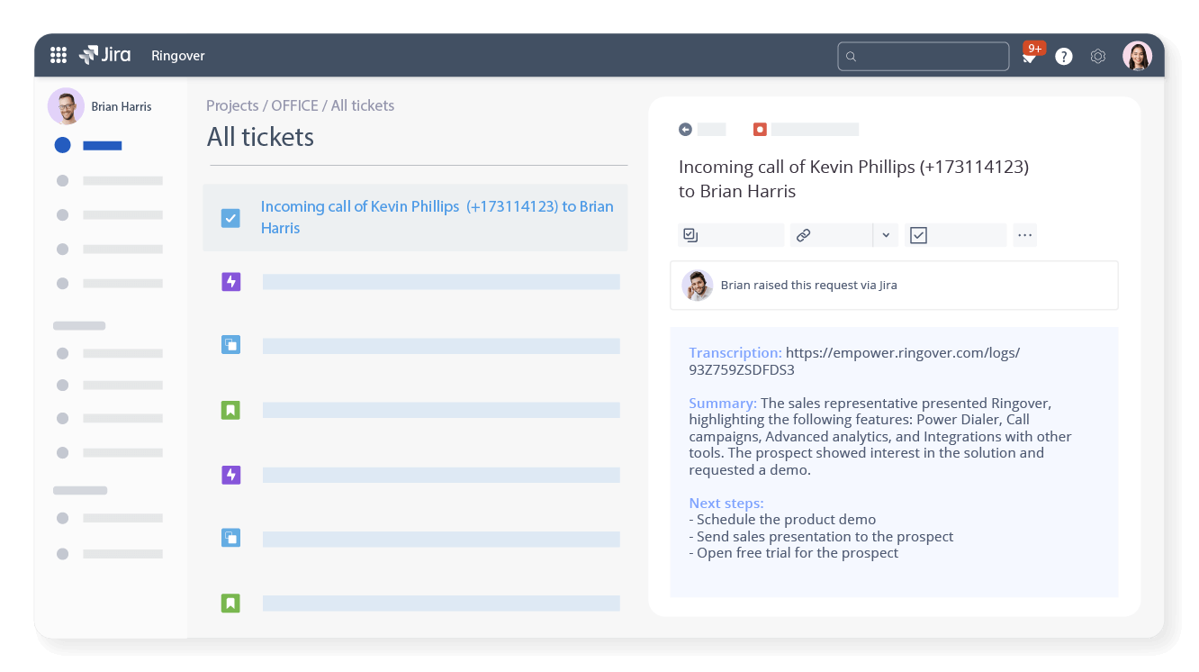
Task: Open more actions via the ellipsis icon
Action: coord(1024,234)
